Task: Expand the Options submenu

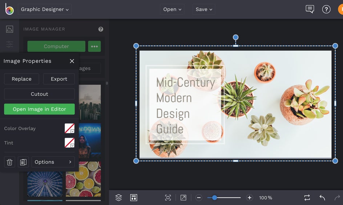Action: pos(53,162)
